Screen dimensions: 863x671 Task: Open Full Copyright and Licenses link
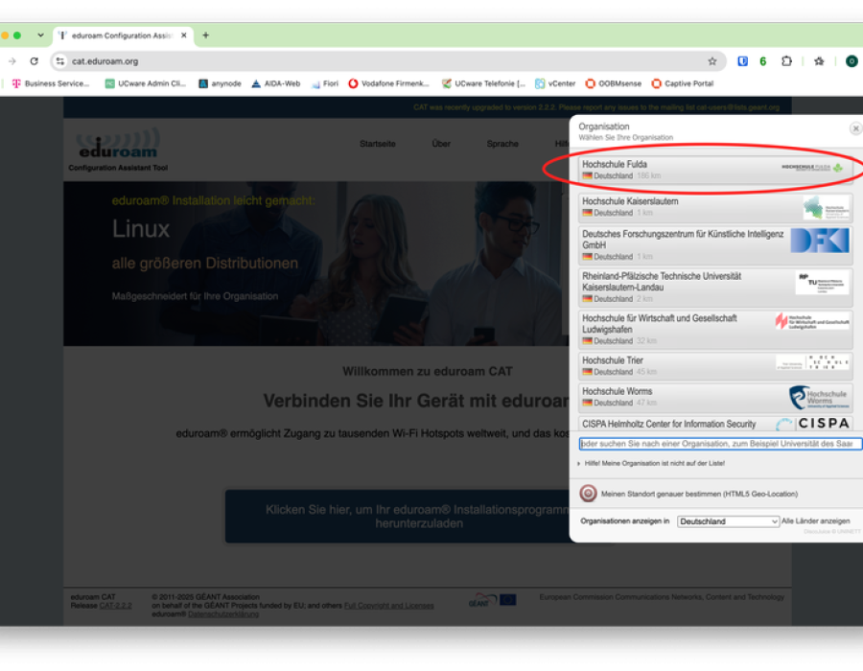[x=388, y=606]
